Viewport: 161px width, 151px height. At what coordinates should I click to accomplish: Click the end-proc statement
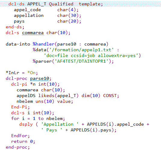(x=18, y=147)
